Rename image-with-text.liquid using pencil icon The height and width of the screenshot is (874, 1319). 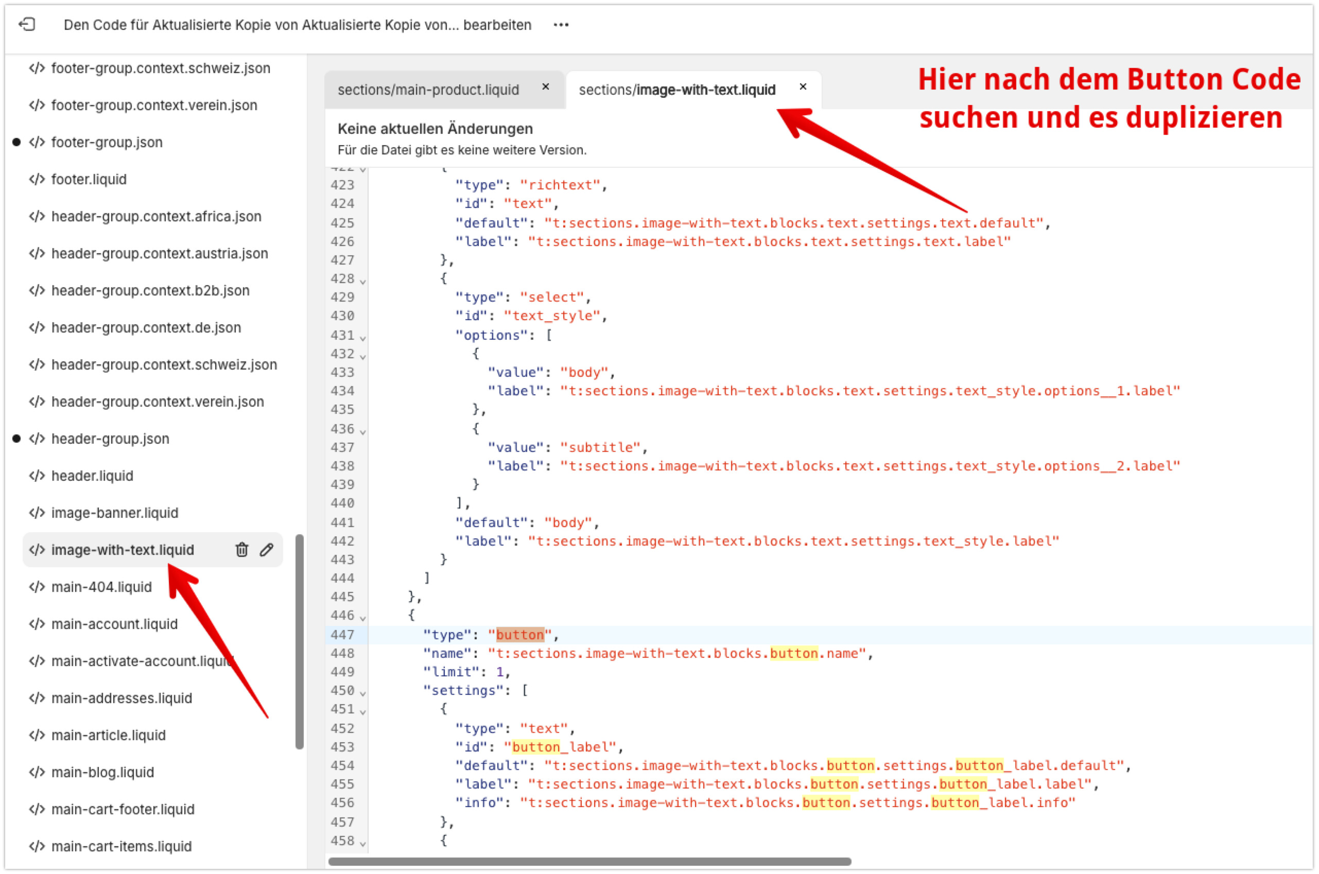click(x=267, y=550)
